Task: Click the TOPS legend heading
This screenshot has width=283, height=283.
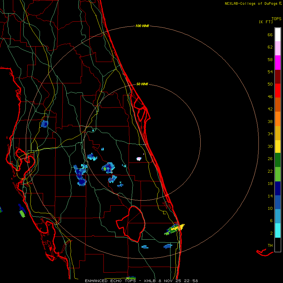Action: tap(276, 19)
